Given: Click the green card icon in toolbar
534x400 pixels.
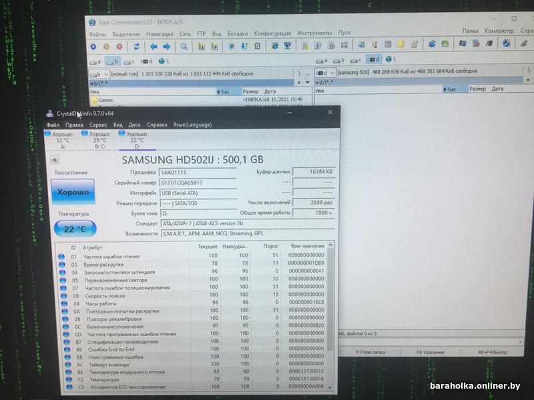Looking at the screenshot, I should pyautogui.click(x=445, y=44).
